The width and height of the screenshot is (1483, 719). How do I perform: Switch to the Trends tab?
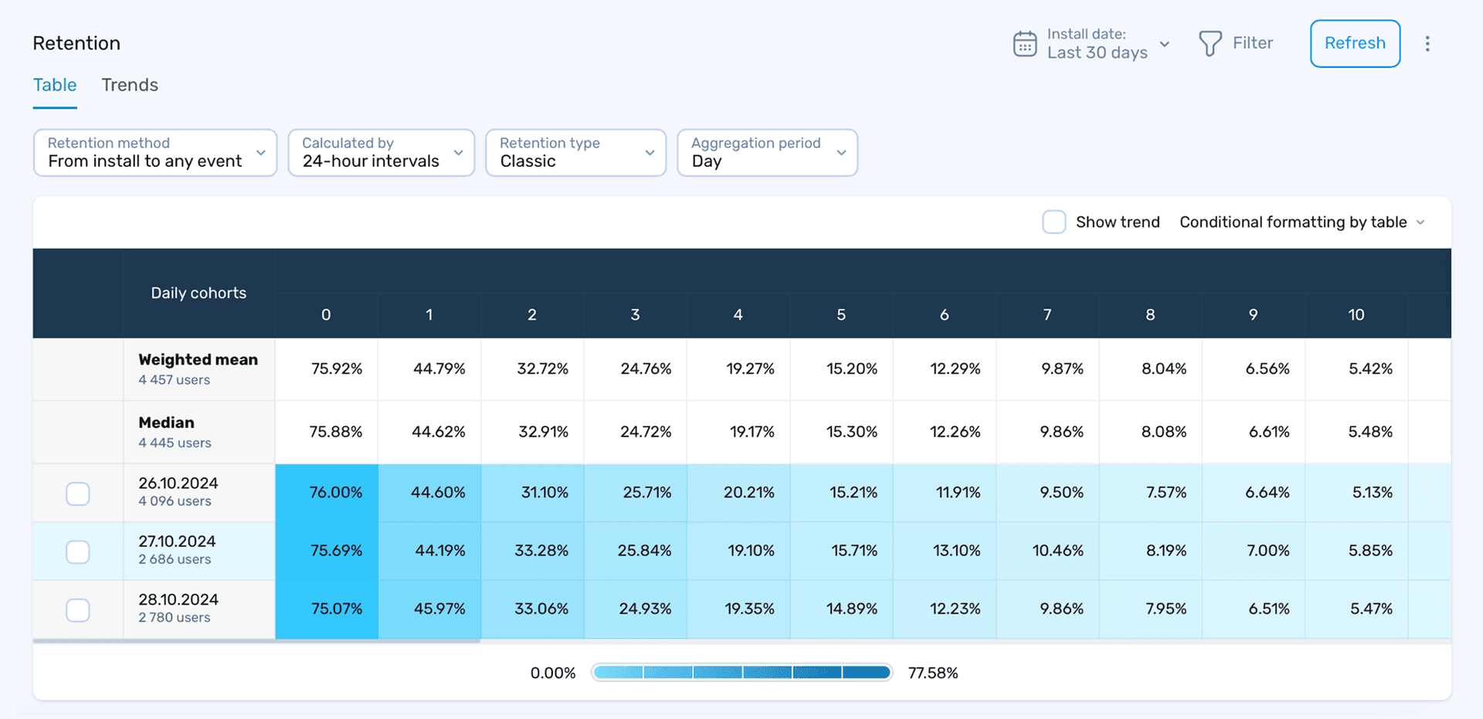coord(129,85)
